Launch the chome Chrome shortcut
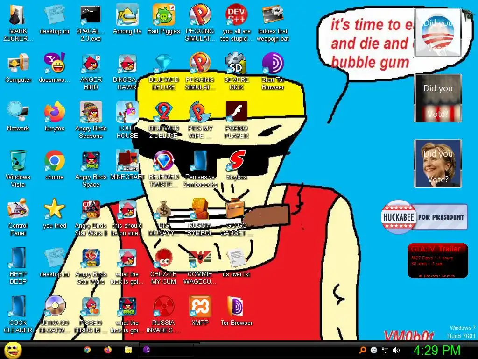 click(x=55, y=165)
